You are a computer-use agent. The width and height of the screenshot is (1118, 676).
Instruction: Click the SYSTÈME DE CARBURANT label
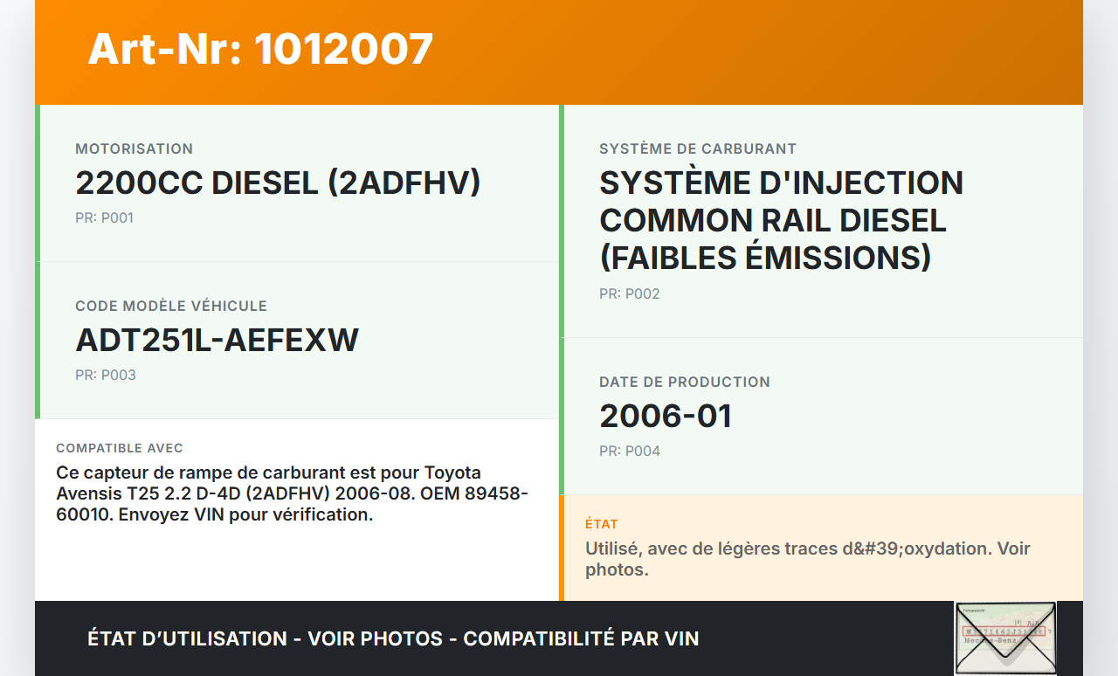tap(697, 149)
